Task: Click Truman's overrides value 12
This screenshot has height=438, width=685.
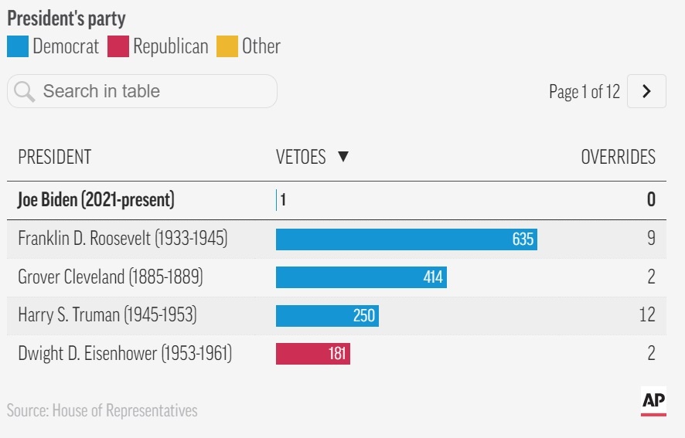Action: (646, 315)
